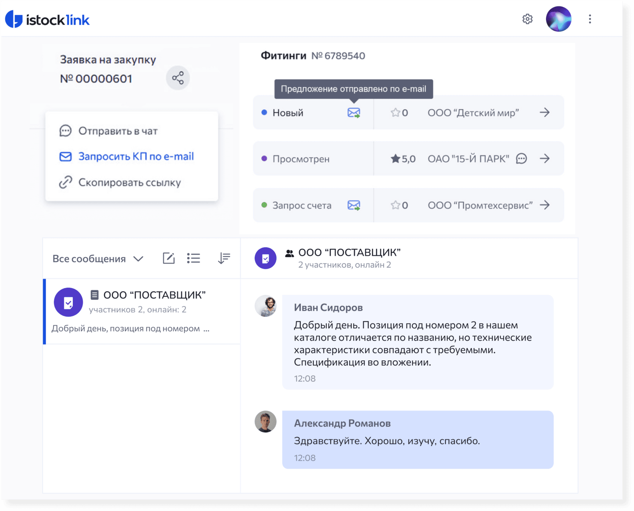This screenshot has height=511, width=634.
Task: Click the istocklink logo
Action: point(48,20)
